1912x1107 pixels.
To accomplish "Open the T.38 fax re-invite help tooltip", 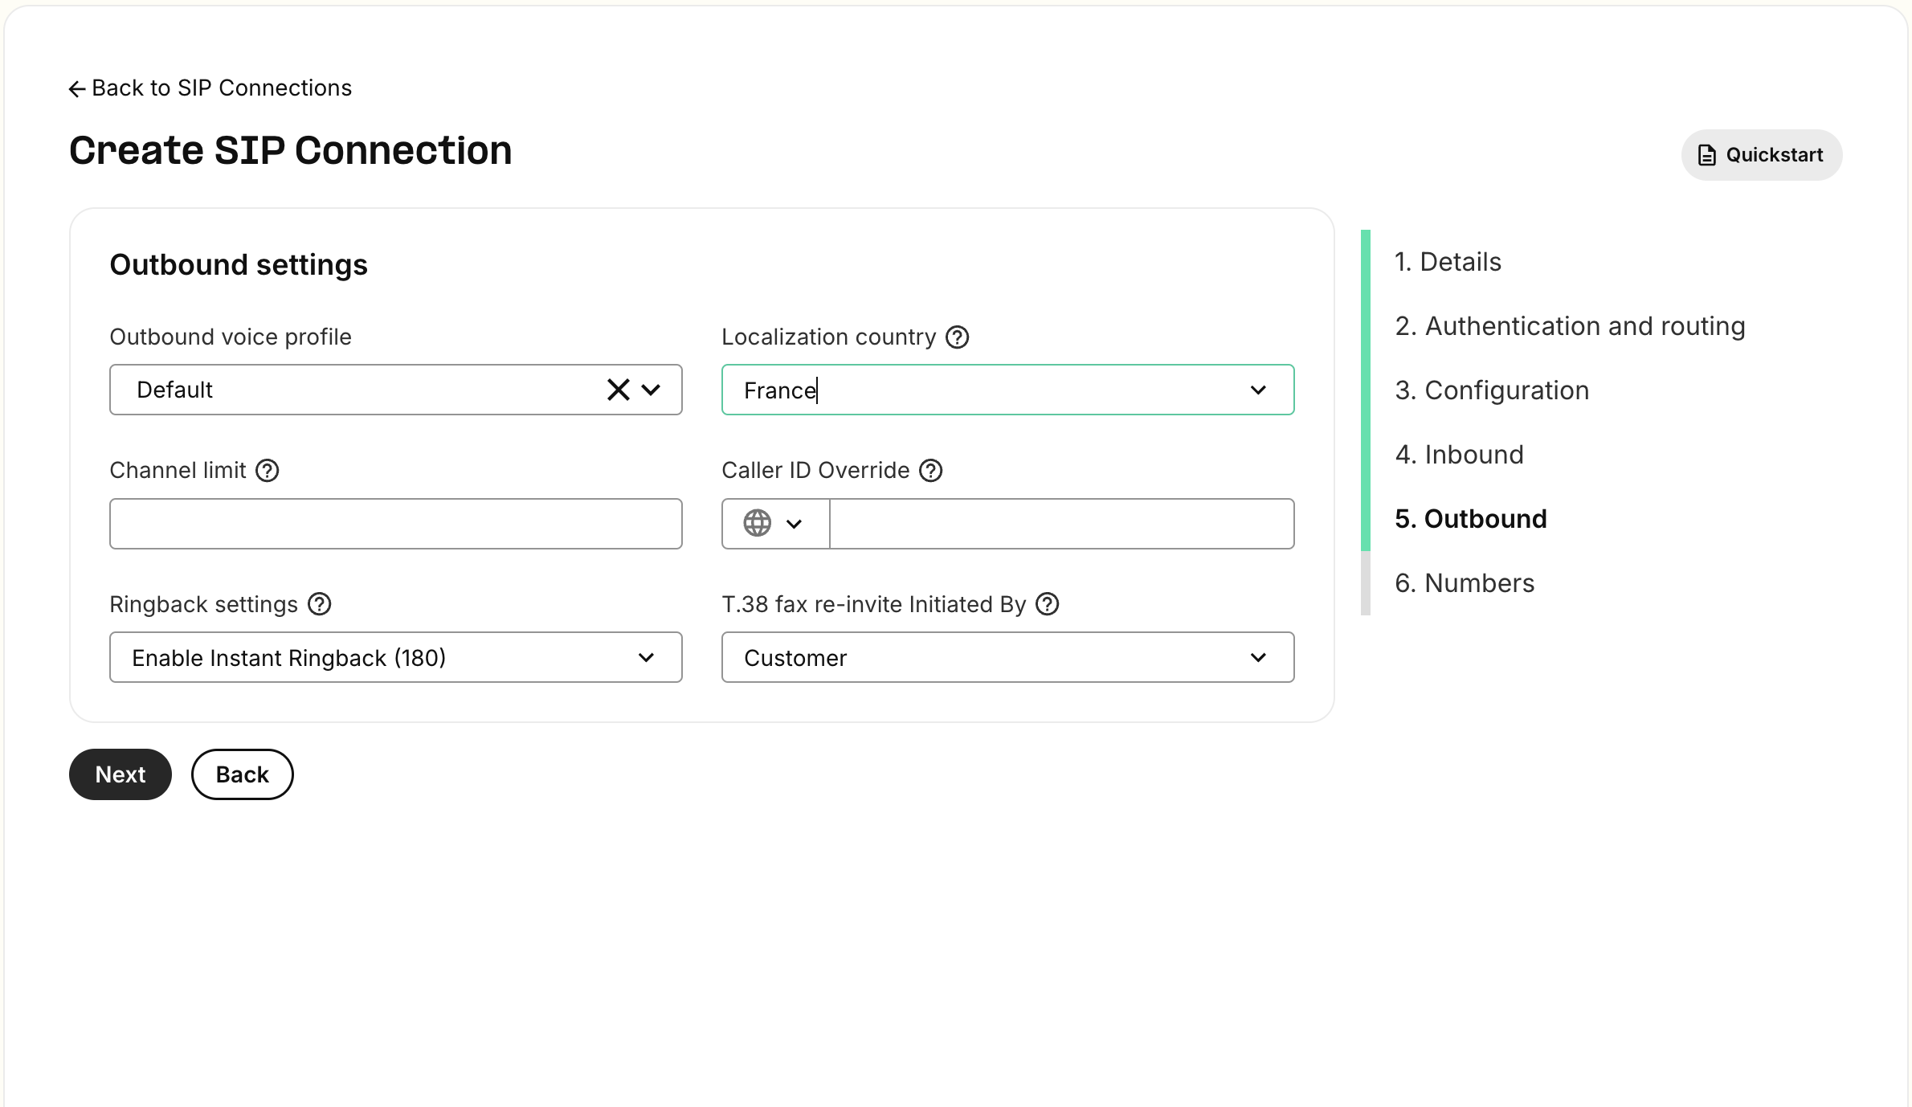I will (1048, 604).
